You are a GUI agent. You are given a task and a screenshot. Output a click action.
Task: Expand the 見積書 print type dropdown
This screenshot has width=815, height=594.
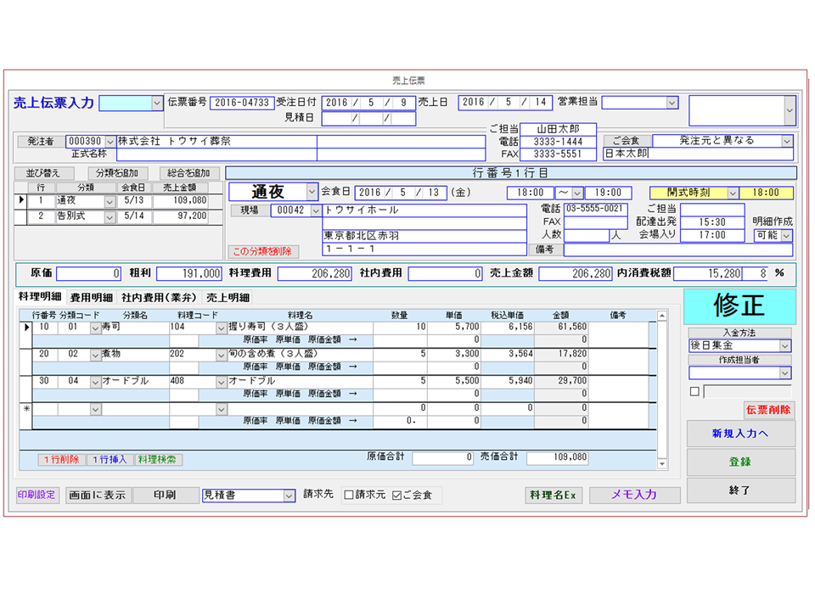pos(289,496)
